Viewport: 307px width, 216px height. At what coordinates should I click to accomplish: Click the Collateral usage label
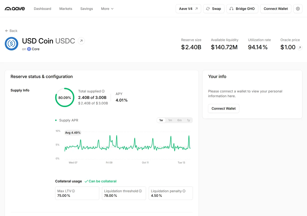tap(69, 181)
